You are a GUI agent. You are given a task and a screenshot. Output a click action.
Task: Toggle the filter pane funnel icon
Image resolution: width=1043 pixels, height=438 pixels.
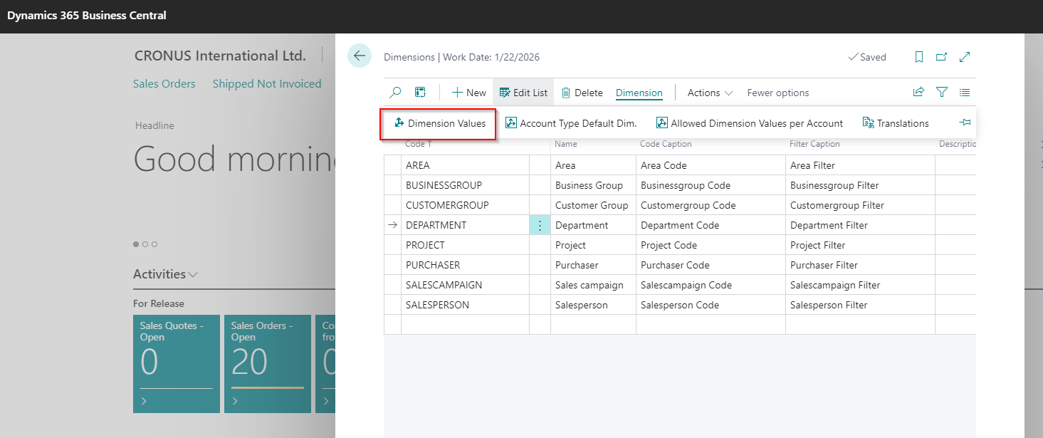(x=942, y=92)
